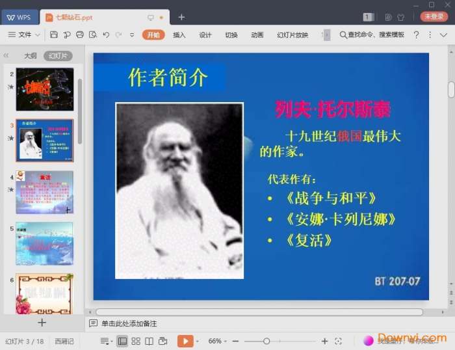Add a new slide with the plus button
This screenshot has width=455, height=350.
[42, 323]
